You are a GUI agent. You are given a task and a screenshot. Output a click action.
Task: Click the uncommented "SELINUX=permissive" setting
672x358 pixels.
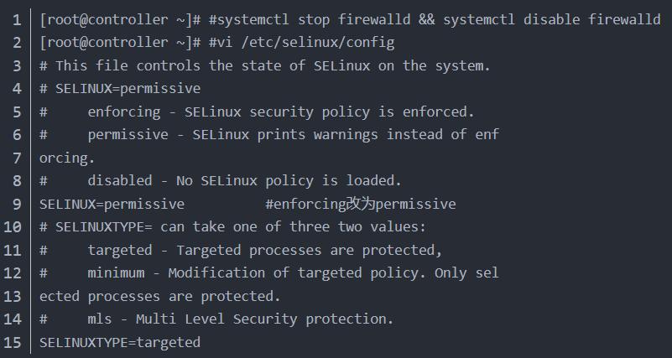112,204
